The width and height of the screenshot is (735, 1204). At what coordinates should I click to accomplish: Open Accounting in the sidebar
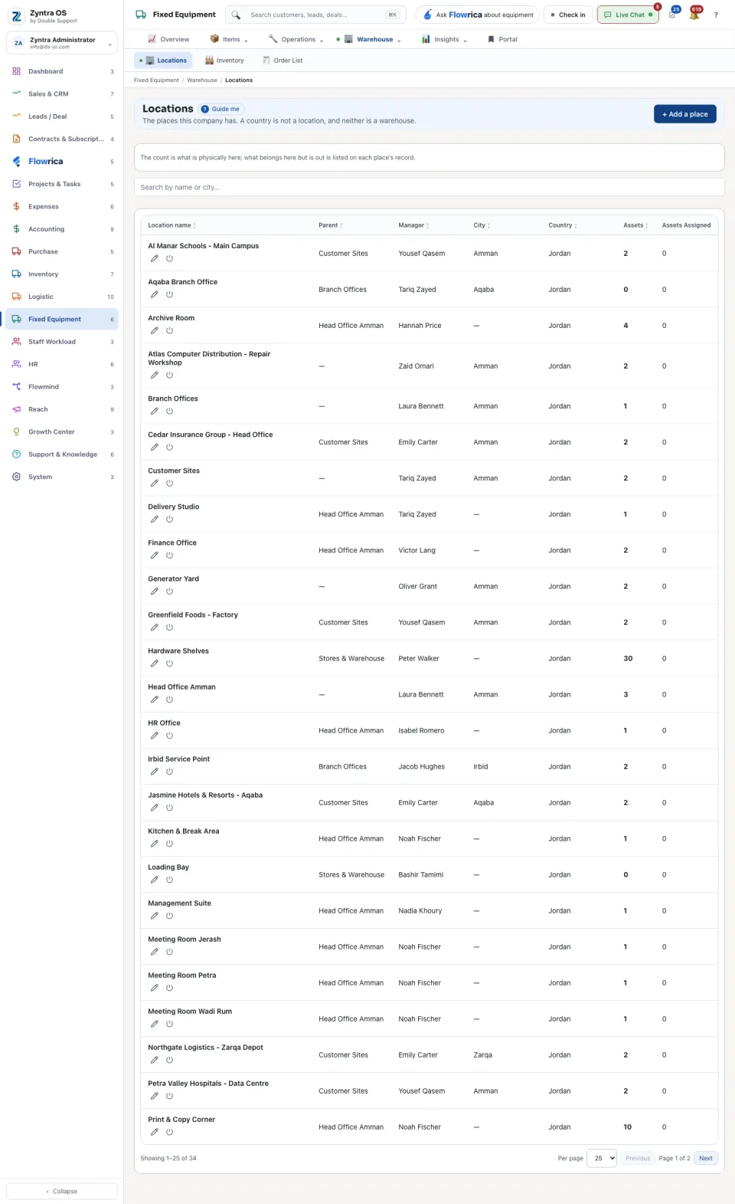point(61,229)
